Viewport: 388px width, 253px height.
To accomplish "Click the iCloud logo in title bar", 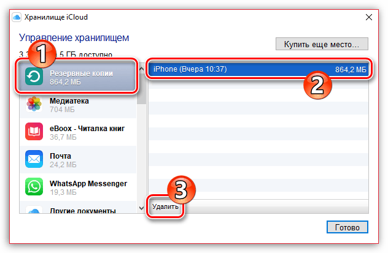I will (x=17, y=17).
